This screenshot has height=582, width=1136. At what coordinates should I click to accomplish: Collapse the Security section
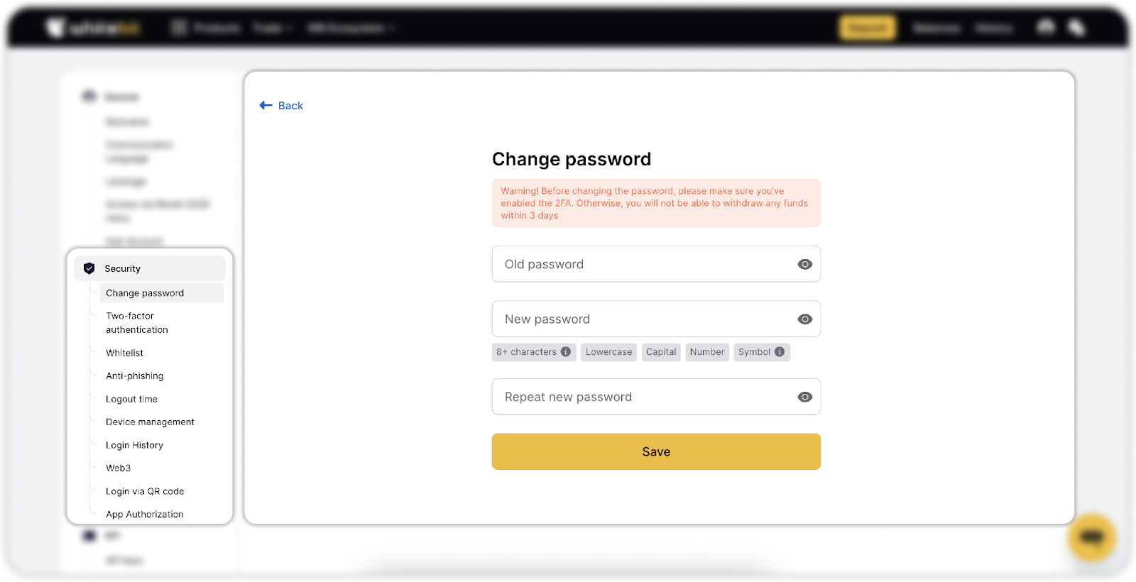point(150,268)
